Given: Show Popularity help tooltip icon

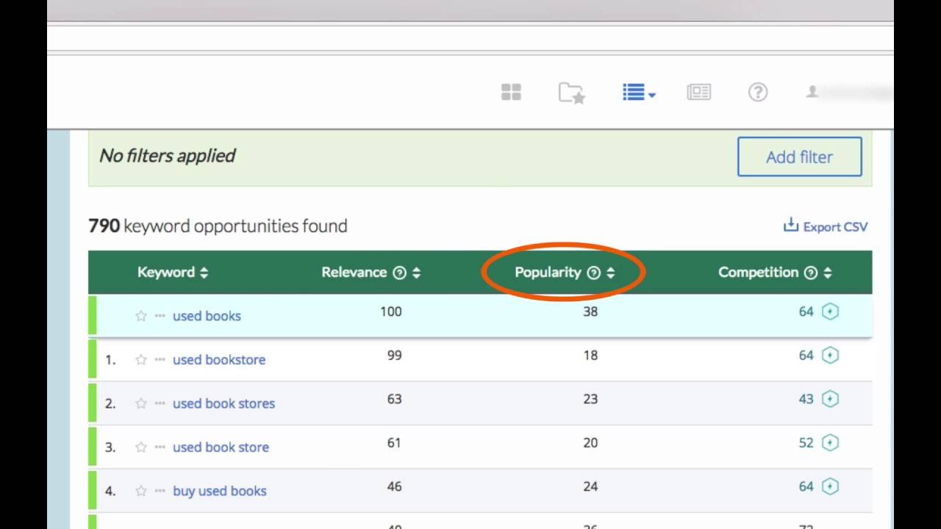Looking at the screenshot, I should (594, 273).
